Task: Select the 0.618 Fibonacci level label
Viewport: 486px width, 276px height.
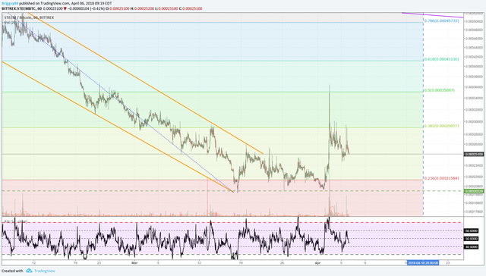Action: pyautogui.click(x=442, y=59)
